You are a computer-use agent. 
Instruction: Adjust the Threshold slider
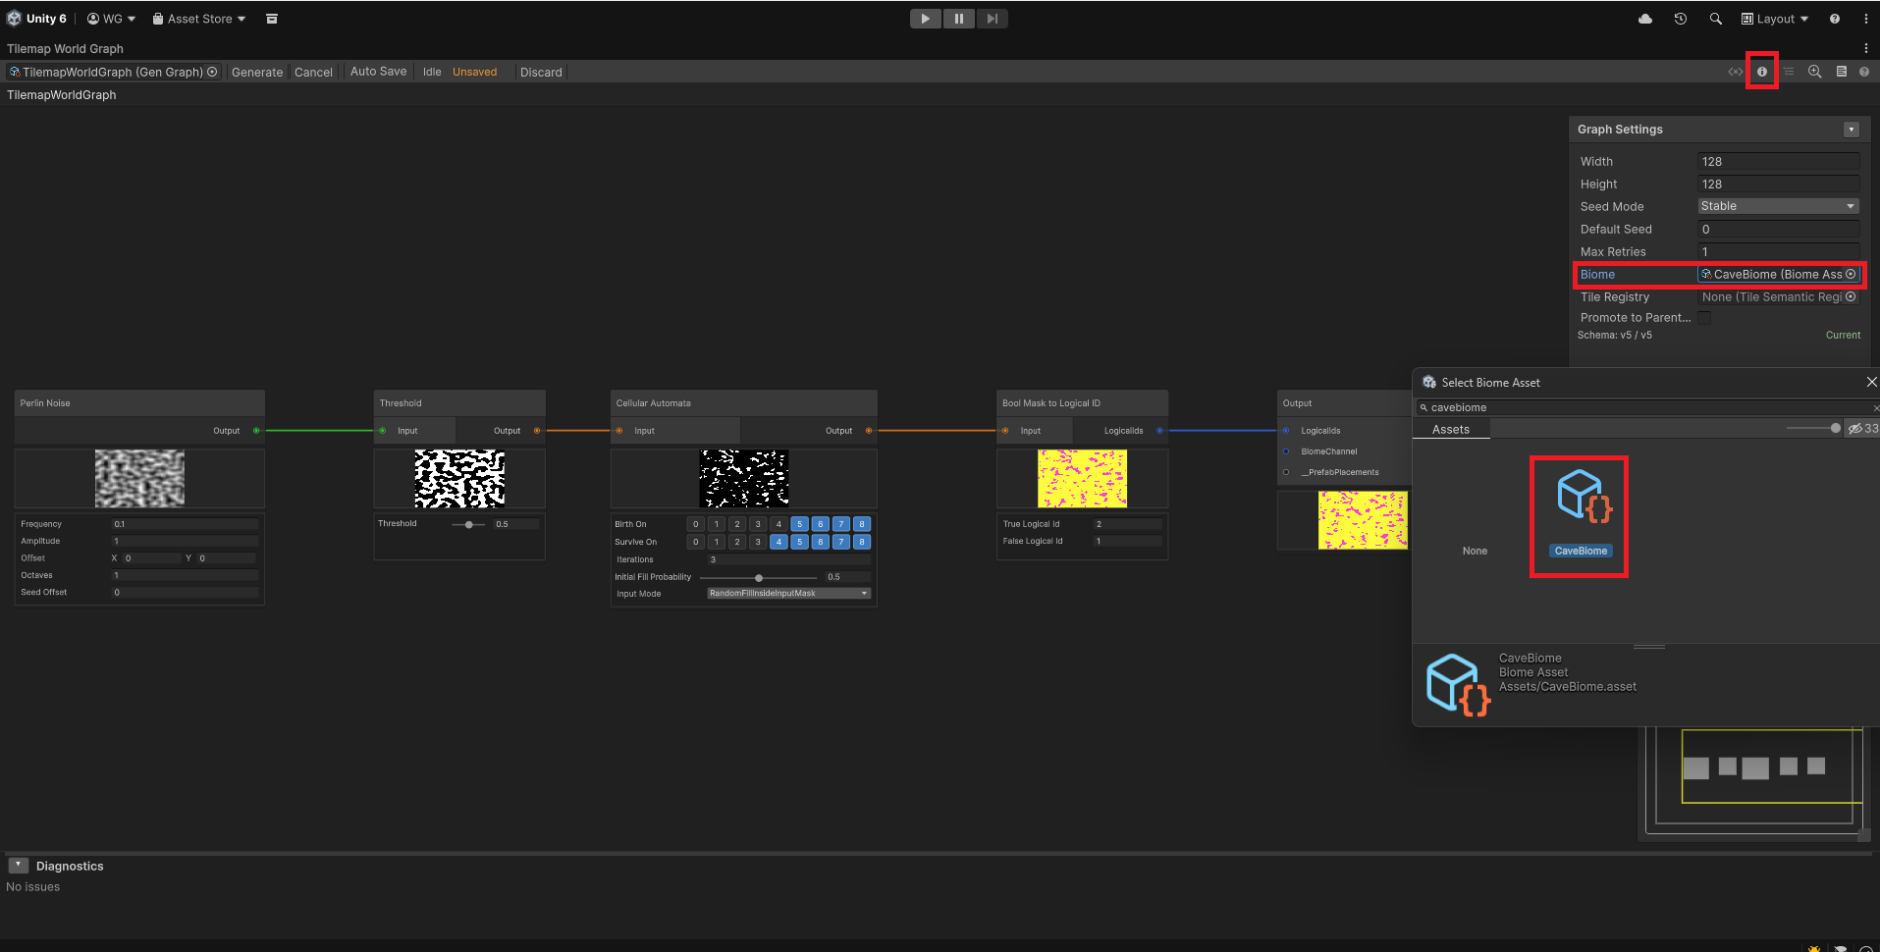click(469, 524)
